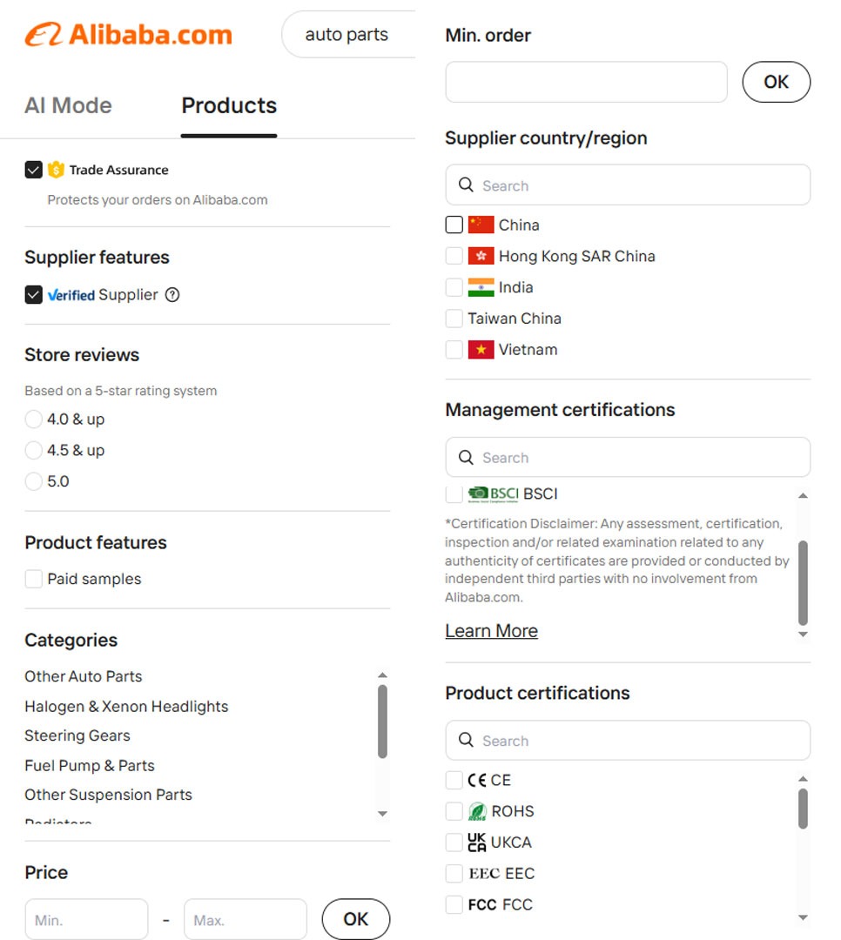Screen dimensions: 841x940
Task: Select the 5.0 store review rating
Action: click(34, 480)
